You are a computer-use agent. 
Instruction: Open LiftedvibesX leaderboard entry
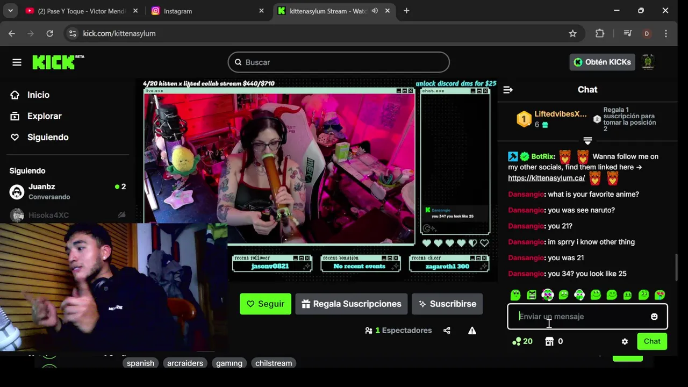(x=553, y=119)
